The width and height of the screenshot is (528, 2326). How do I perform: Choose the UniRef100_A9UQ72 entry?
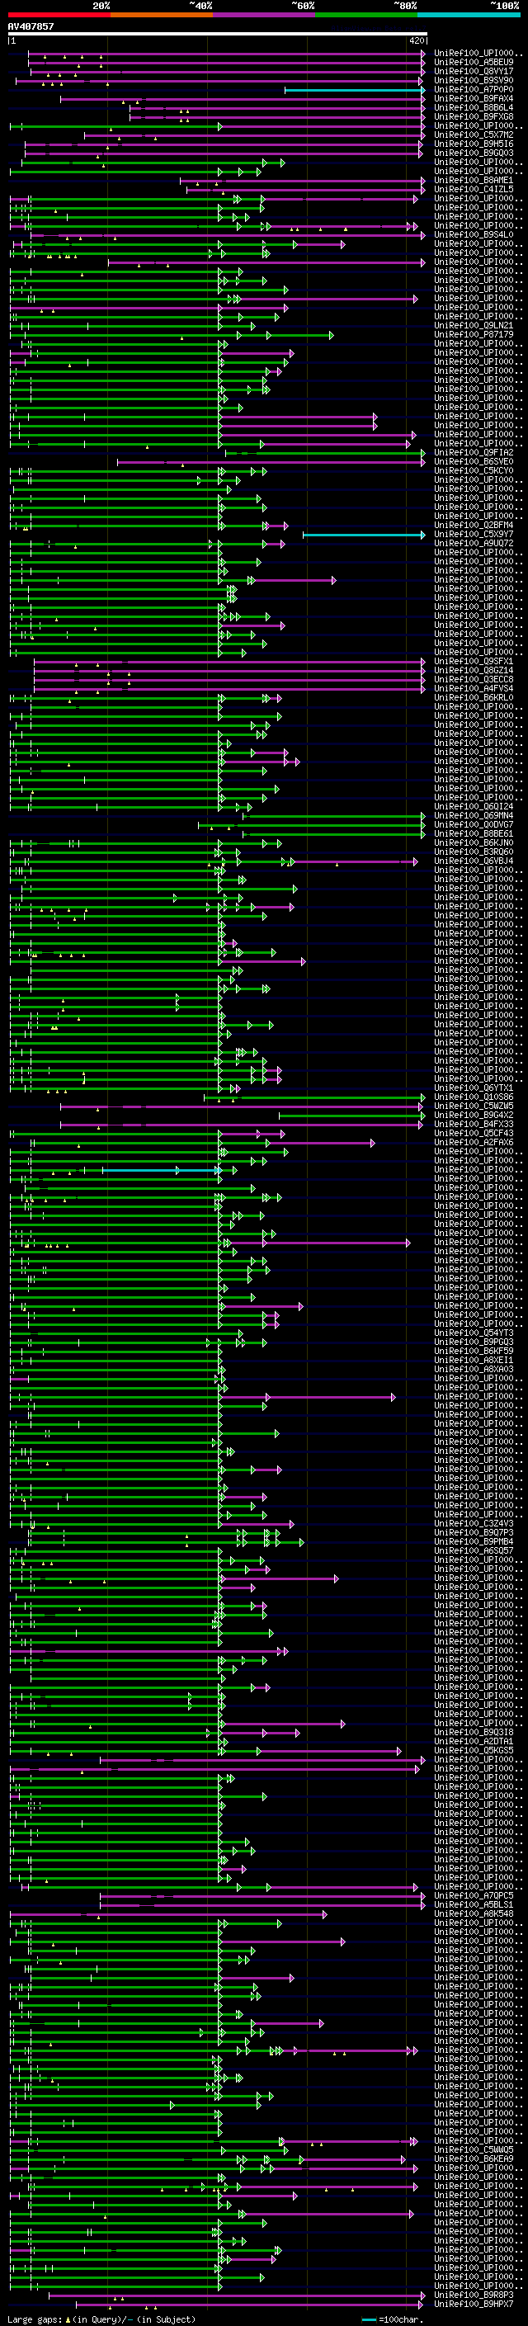[473, 544]
